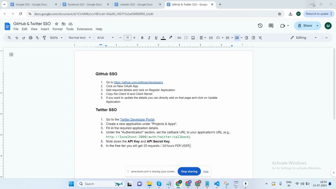Screen dimensions: 336x189
Task: Click the Hide link on sharing bar
Action: coord(206,171)
